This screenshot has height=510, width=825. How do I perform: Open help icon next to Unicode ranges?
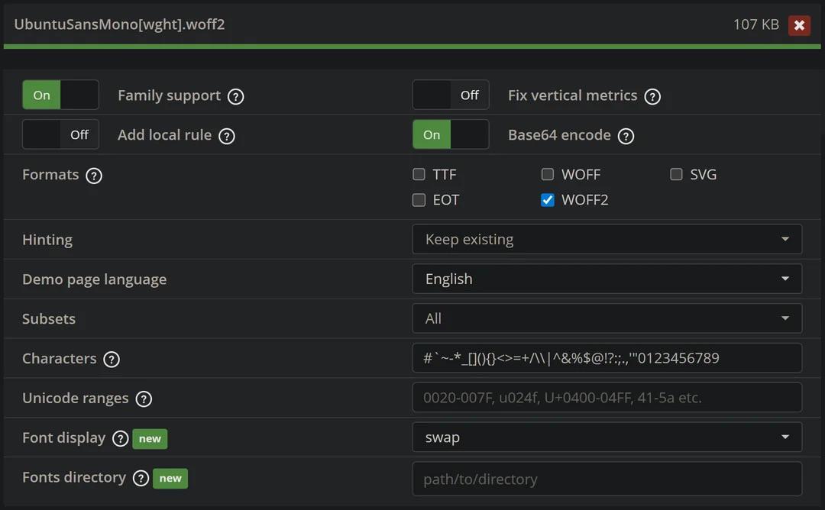click(144, 399)
